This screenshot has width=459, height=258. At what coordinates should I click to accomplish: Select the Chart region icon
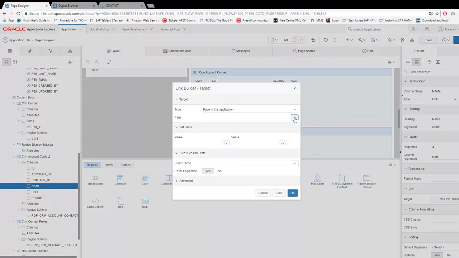point(145,180)
